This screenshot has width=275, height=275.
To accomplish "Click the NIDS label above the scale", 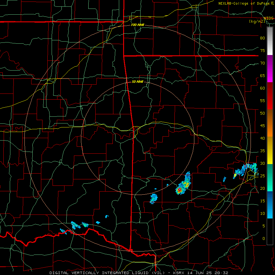I will (269, 18).
